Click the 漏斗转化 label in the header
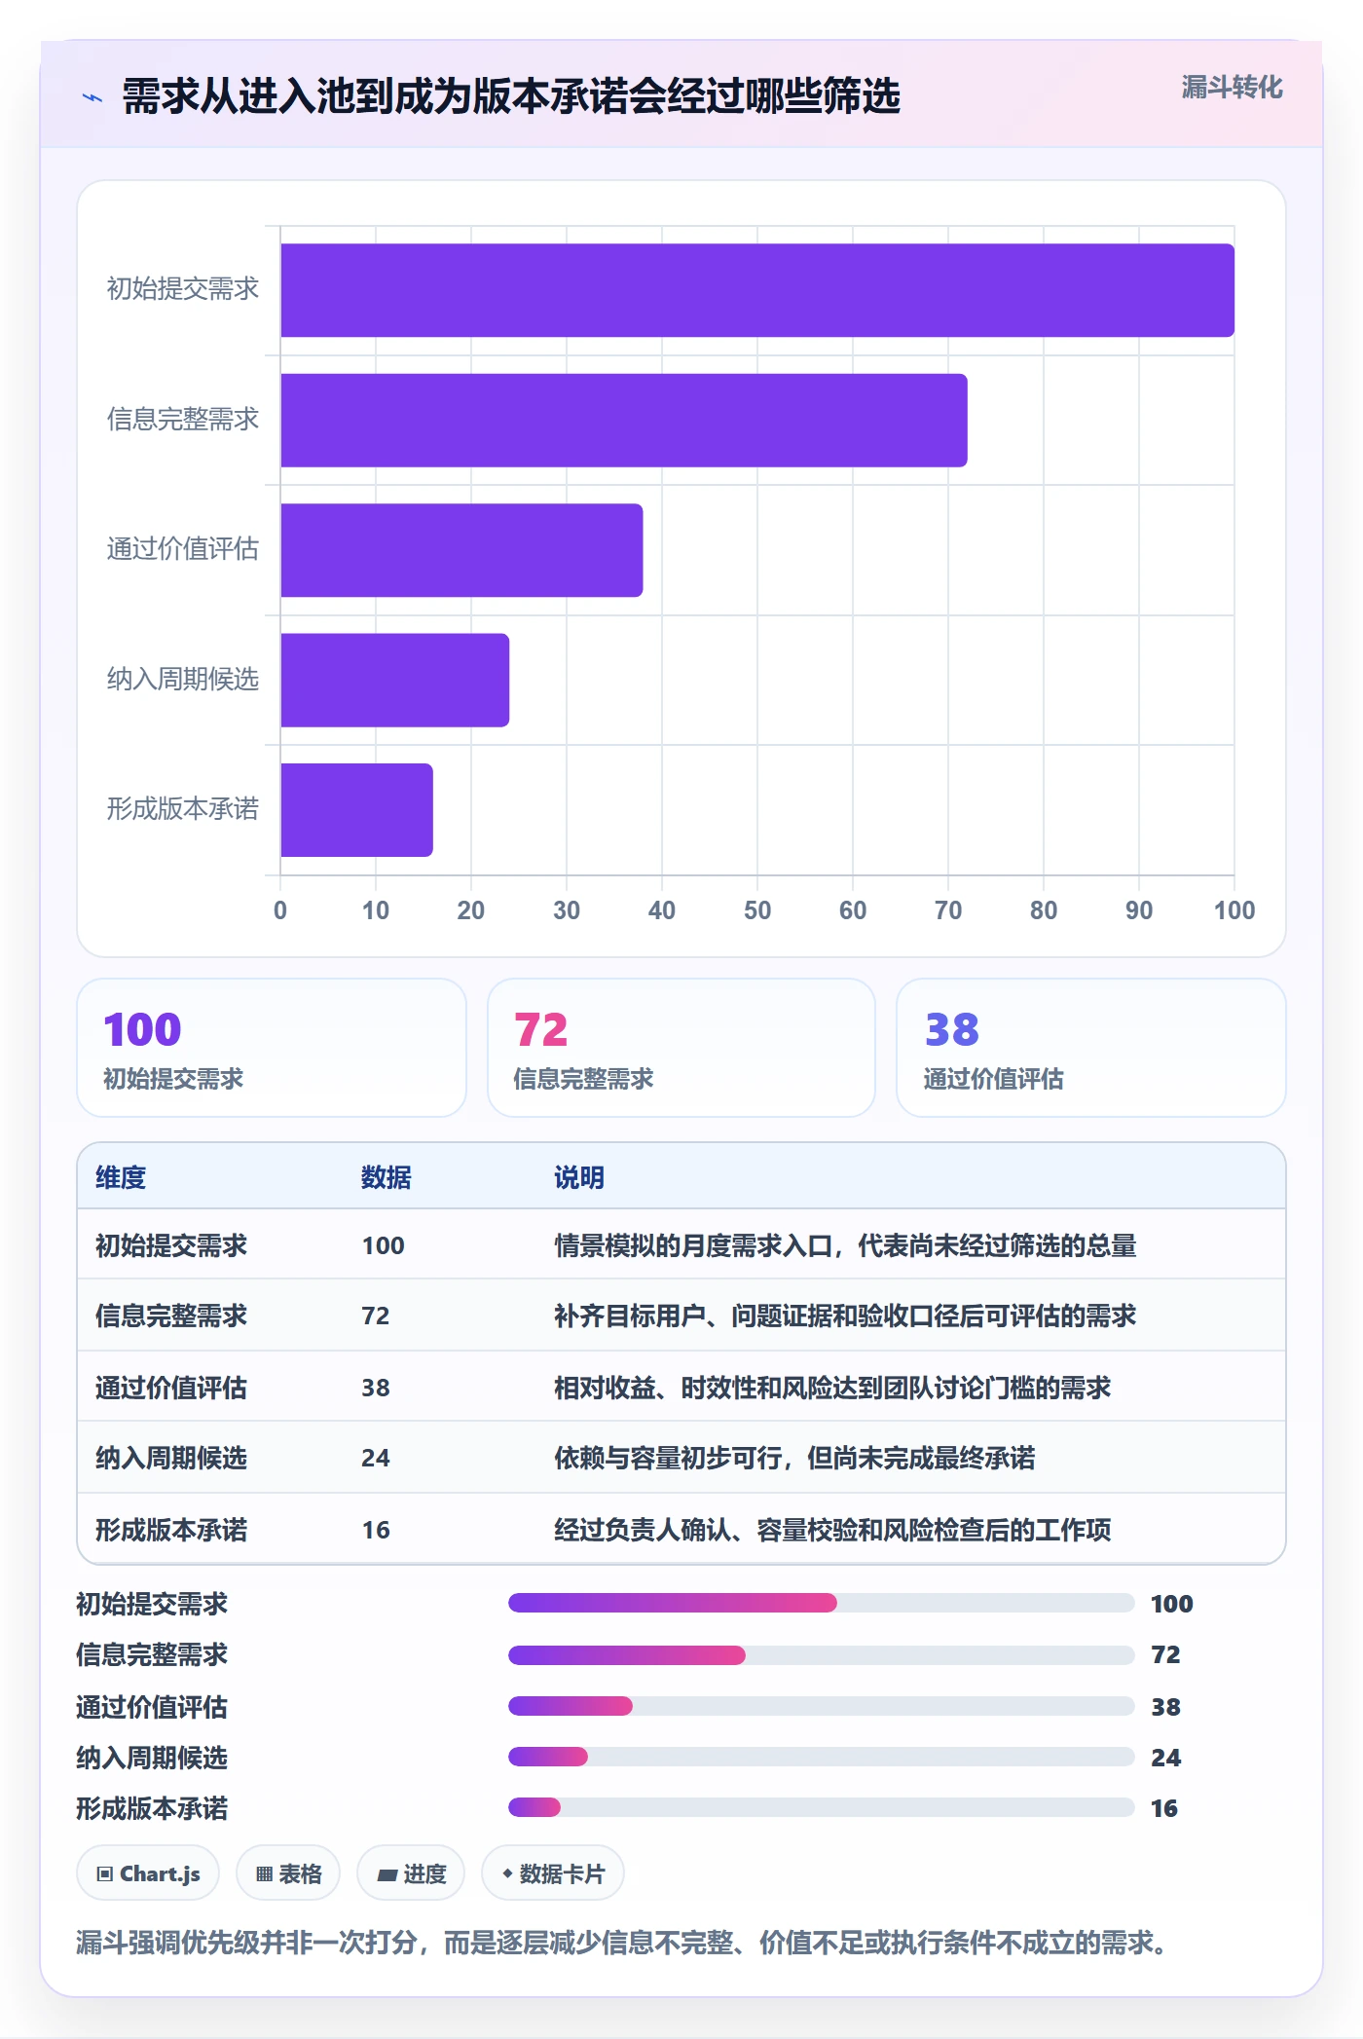The width and height of the screenshot is (1363, 2039). pos(1232,88)
